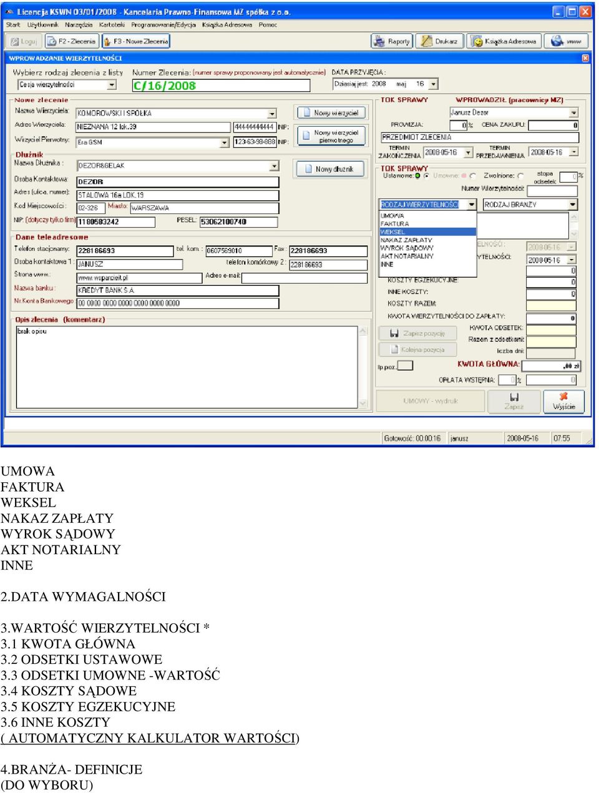Viewport: 599px width, 793px height.
Task: Open the Rodzaj Branży dropdown
Action: (x=573, y=205)
